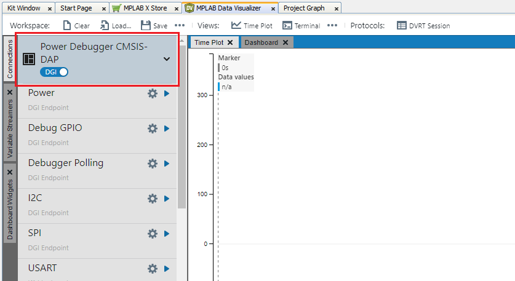This screenshot has height=281, width=515.
Task: Click the Power Debugger dashboard icon
Action: (x=29, y=59)
